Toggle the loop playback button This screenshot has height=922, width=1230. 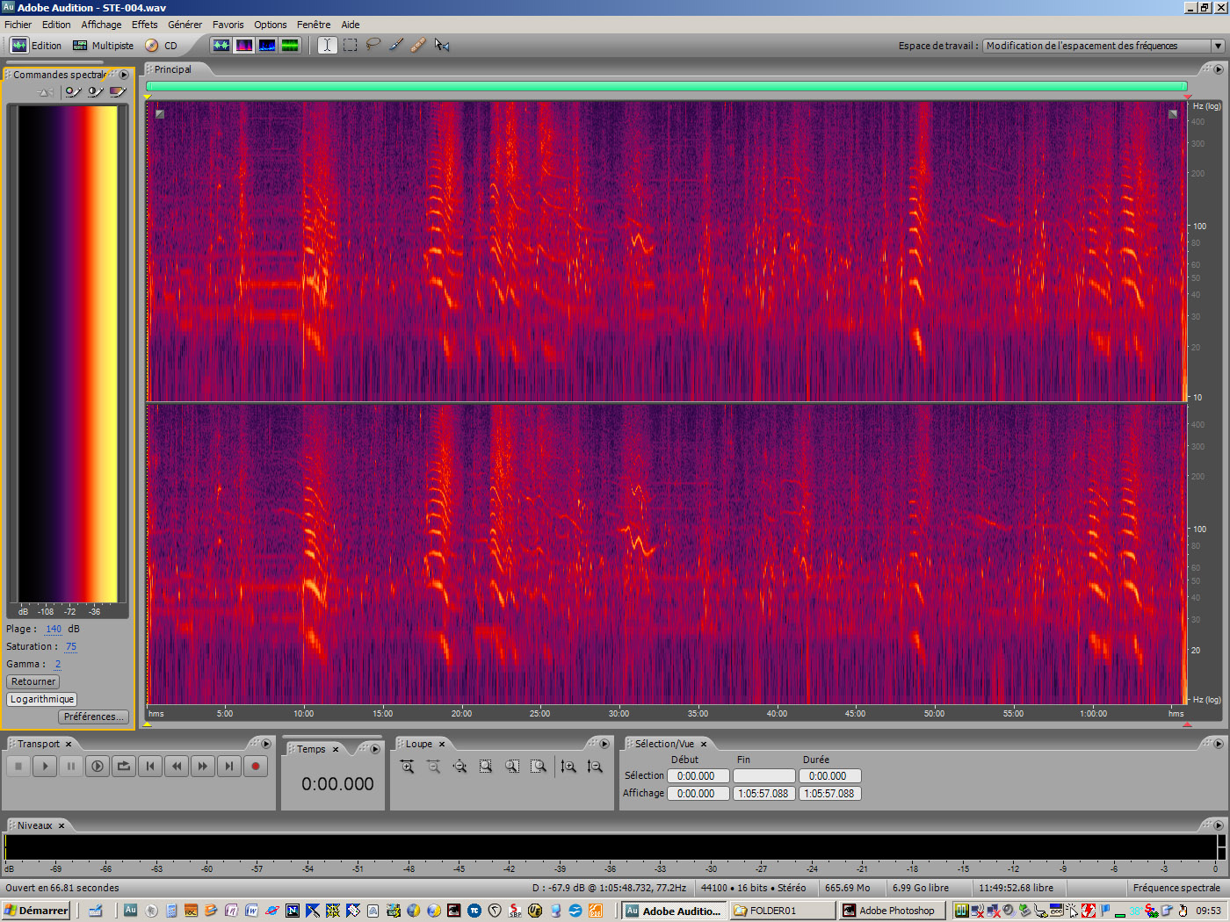click(x=124, y=767)
